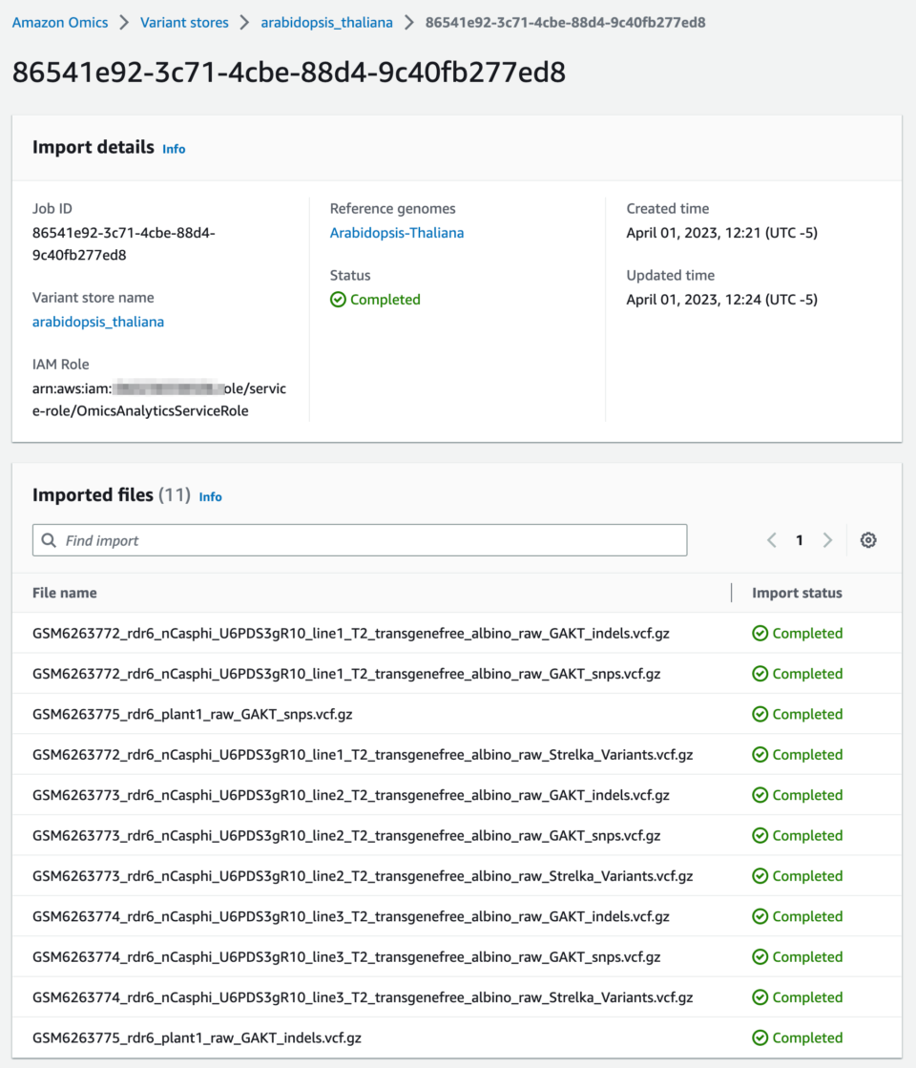Click Completed icon for GSM6263775_rdr6_plant1_raw_GAKT_snps.vcf.gz
This screenshot has height=1068, width=916.
tap(760, 713)
